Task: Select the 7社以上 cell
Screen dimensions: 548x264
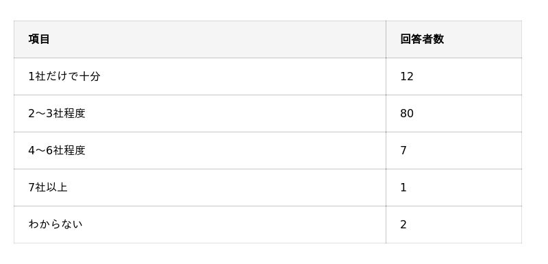Action: 200,187
